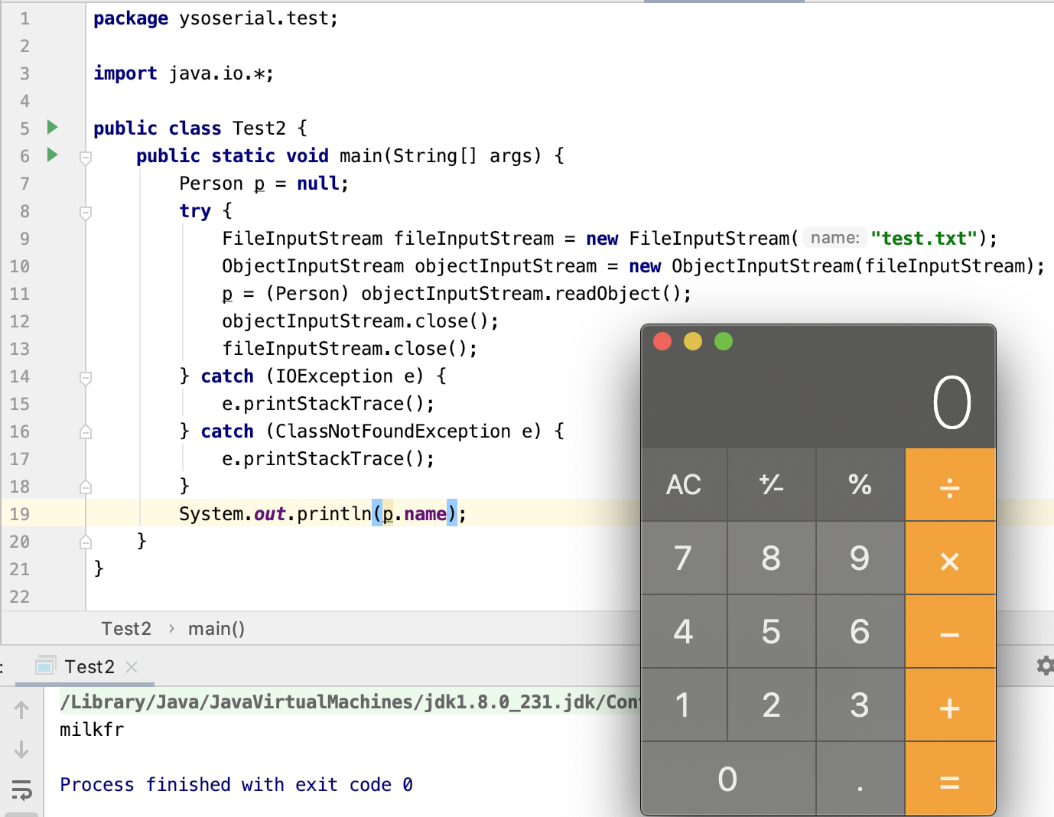Click the up stack trace arrow in Run panel
Viewport: 1054px width, 817px height.
[x=21, y=710]
